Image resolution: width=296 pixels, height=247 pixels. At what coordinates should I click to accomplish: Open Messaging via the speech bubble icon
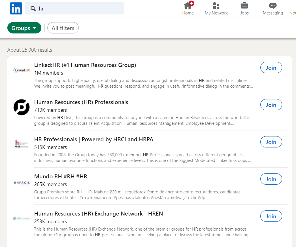pyautogui.click(x=272, y=6)
